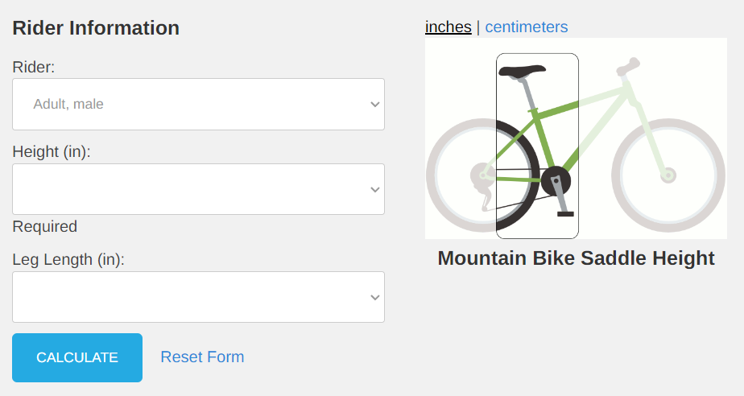Click the chevron arrow in the Leg Length field
The height and width of the screenshot is (396, 744).
(x=375, y=297)
